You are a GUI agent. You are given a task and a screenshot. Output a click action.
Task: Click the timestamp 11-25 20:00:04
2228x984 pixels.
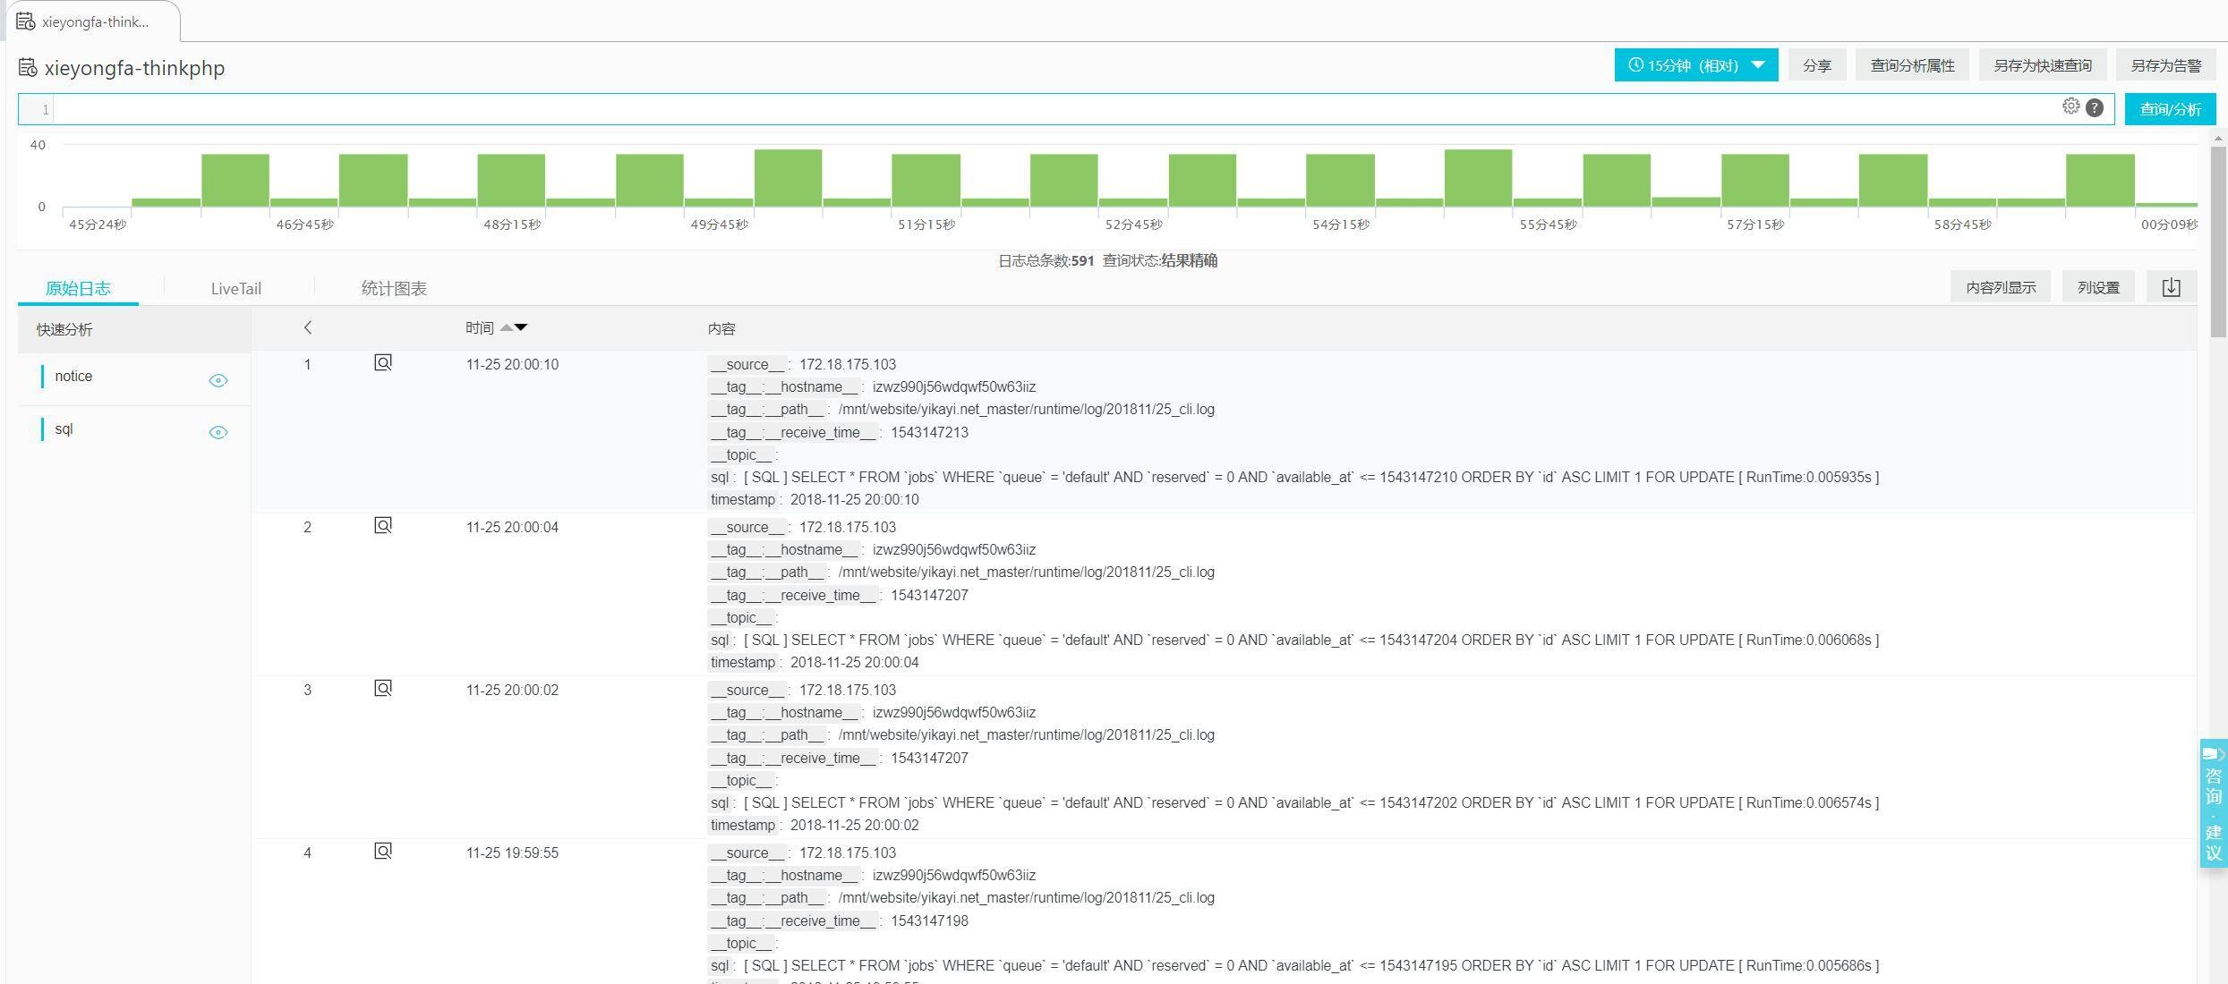pyautogui.click(x=512, y=527)
